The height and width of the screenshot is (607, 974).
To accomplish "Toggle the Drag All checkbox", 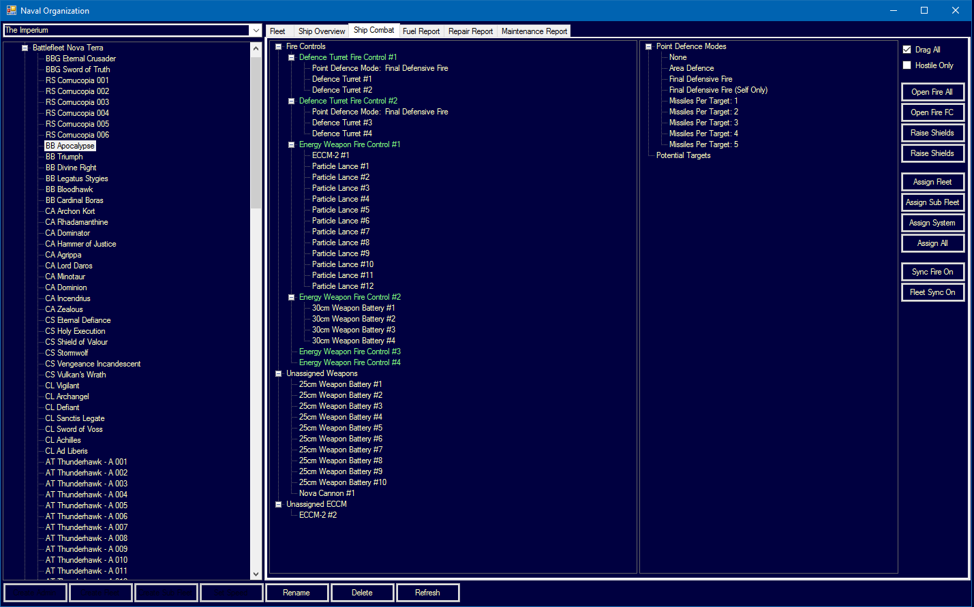I will click(907, 50).
